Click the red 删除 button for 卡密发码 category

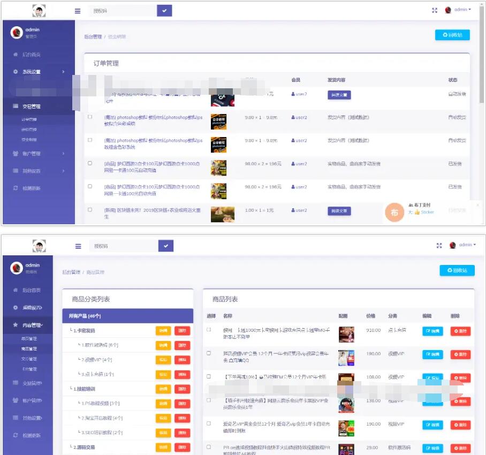point(184,330)
